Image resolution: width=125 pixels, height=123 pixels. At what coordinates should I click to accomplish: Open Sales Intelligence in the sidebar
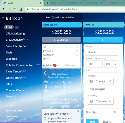[x=16, y=46]
